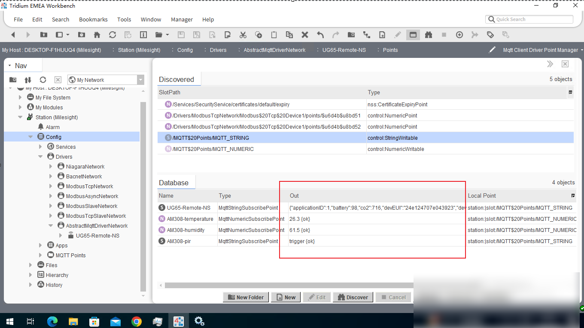The height and width of the screenshot is (328, 584).
Task: Open the Help menu
Action: 208,19
